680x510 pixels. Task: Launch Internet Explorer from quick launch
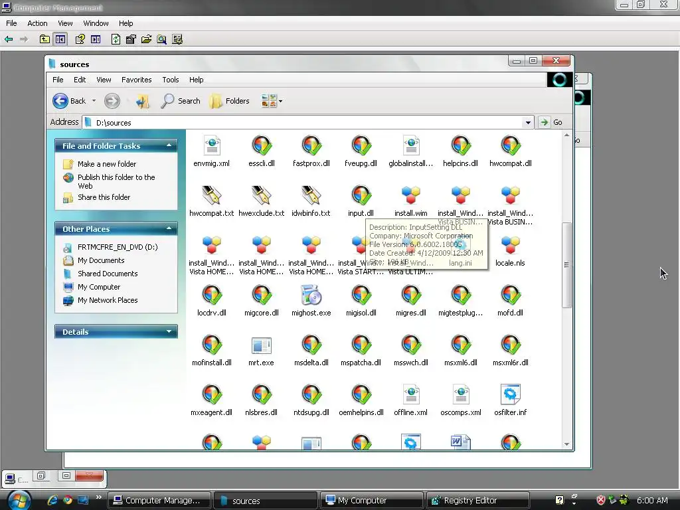click(52, 500)
